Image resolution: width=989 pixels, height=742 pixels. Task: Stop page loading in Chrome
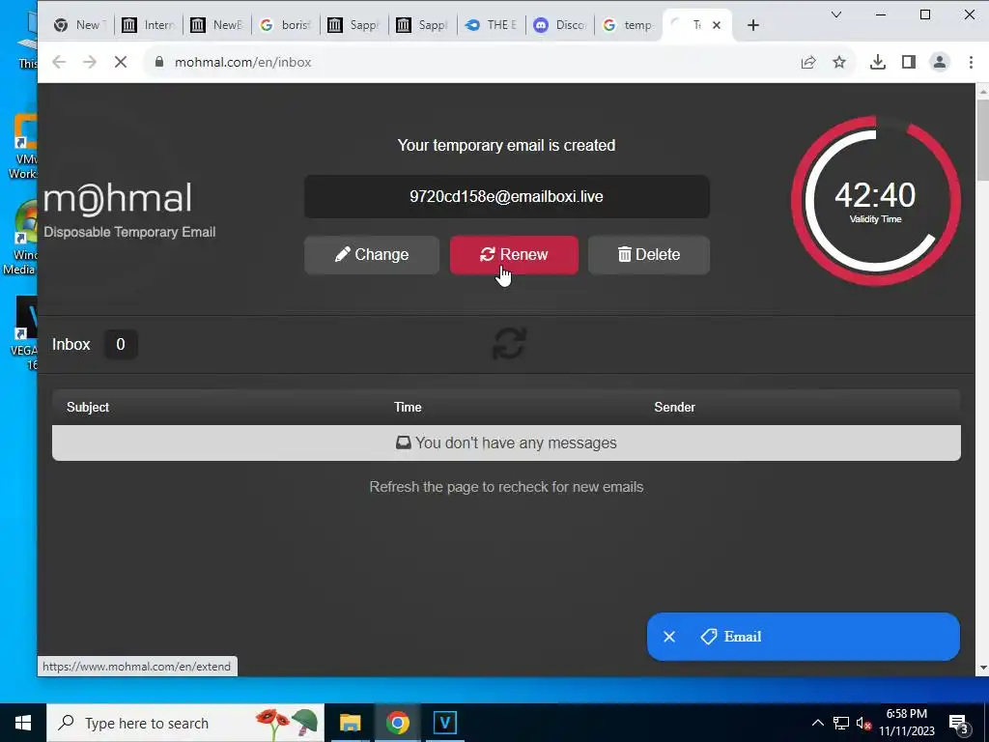tap(121, 62)
